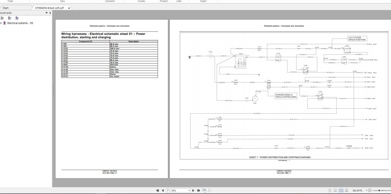Click the alternator circle symbol in schematic
This screenshot has height=194, width=391.
(255, 99)
